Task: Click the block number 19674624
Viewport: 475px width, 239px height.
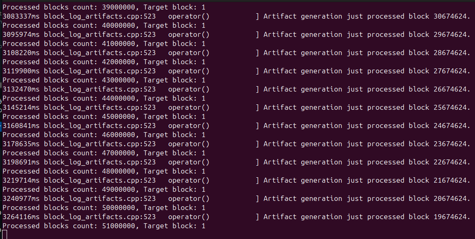Action: [450, 217]
